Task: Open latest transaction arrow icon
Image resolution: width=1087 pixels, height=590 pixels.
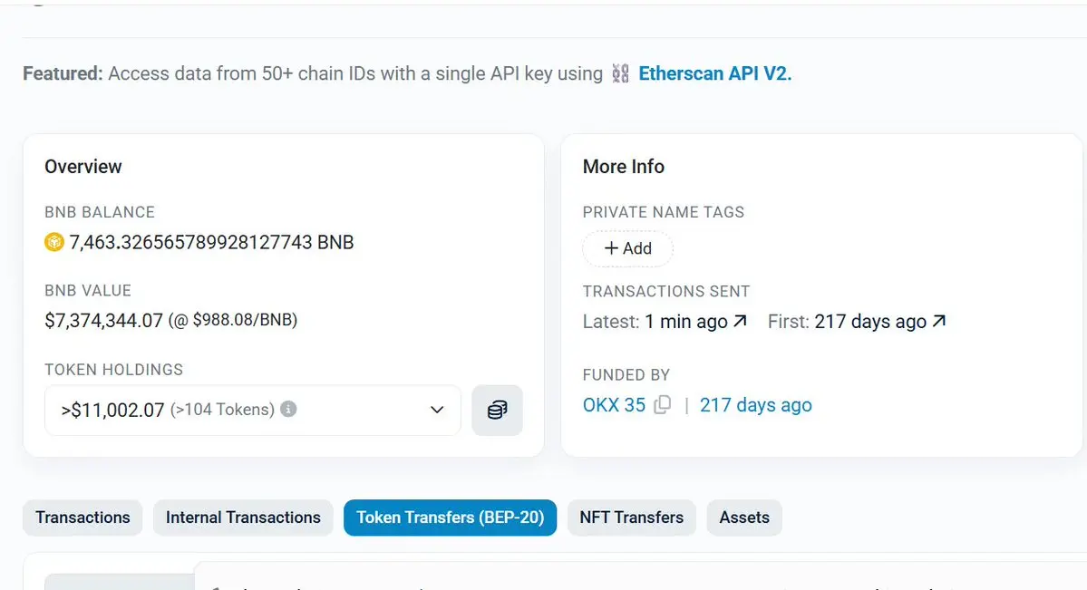Action: 741,321
